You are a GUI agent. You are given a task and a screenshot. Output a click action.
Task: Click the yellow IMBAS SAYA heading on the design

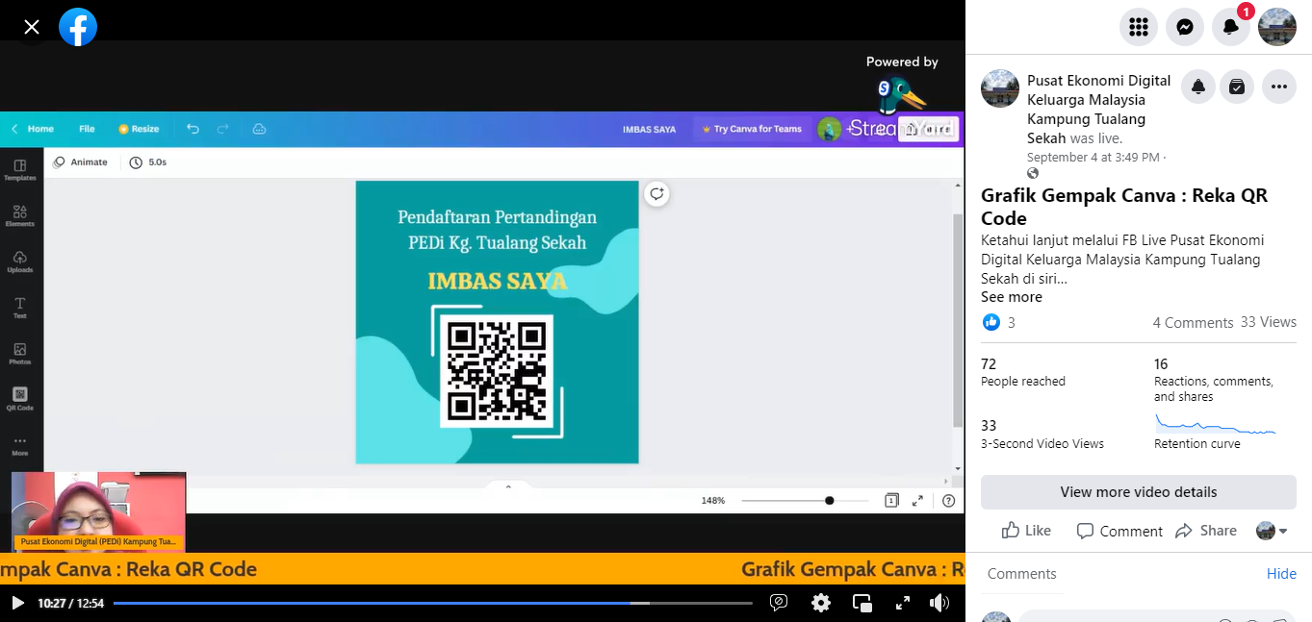tap(497, 282)
